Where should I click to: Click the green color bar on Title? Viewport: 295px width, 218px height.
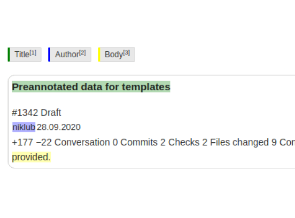click(9, 54)
